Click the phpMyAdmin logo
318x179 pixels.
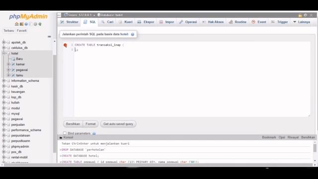coord(28,16)
